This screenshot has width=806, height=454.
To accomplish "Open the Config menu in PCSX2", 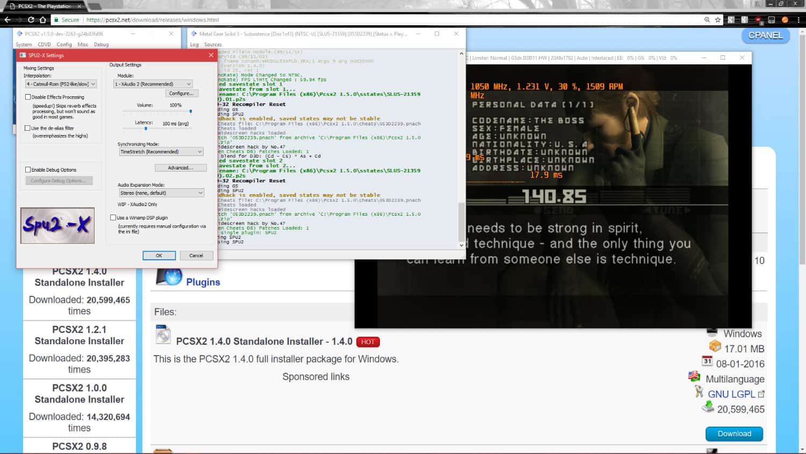I will (64, 45).
